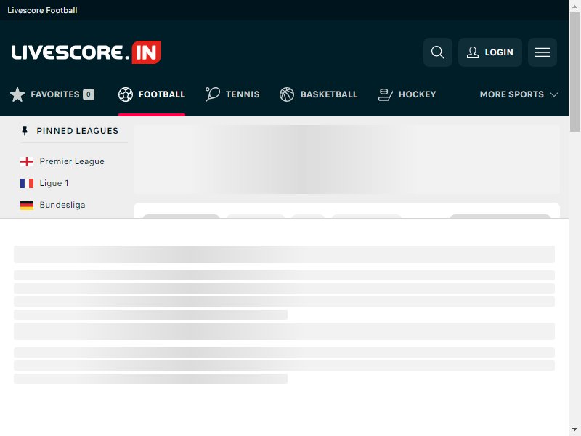Image resolution: width=581 pixels, height=436 pixels.
Task: Click the basketball icon
Action: point(287,94)
